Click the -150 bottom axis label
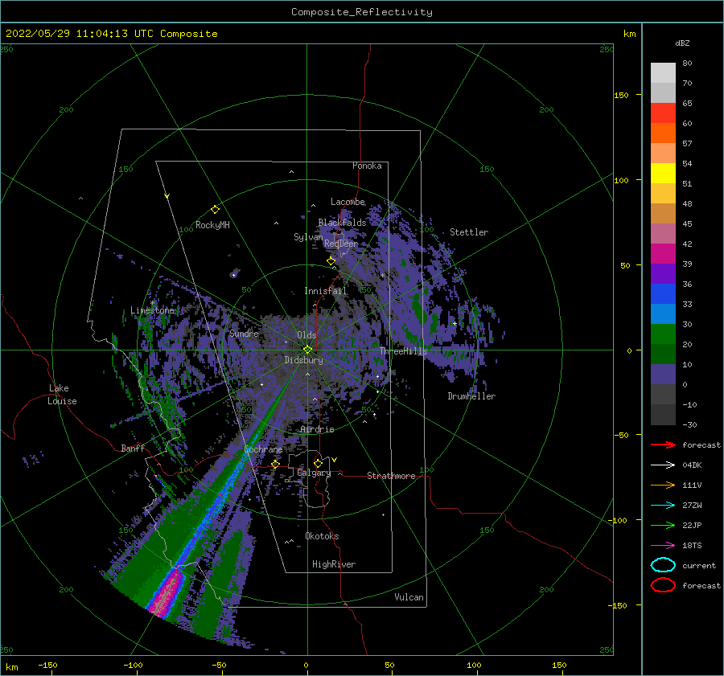 point(47,665)
